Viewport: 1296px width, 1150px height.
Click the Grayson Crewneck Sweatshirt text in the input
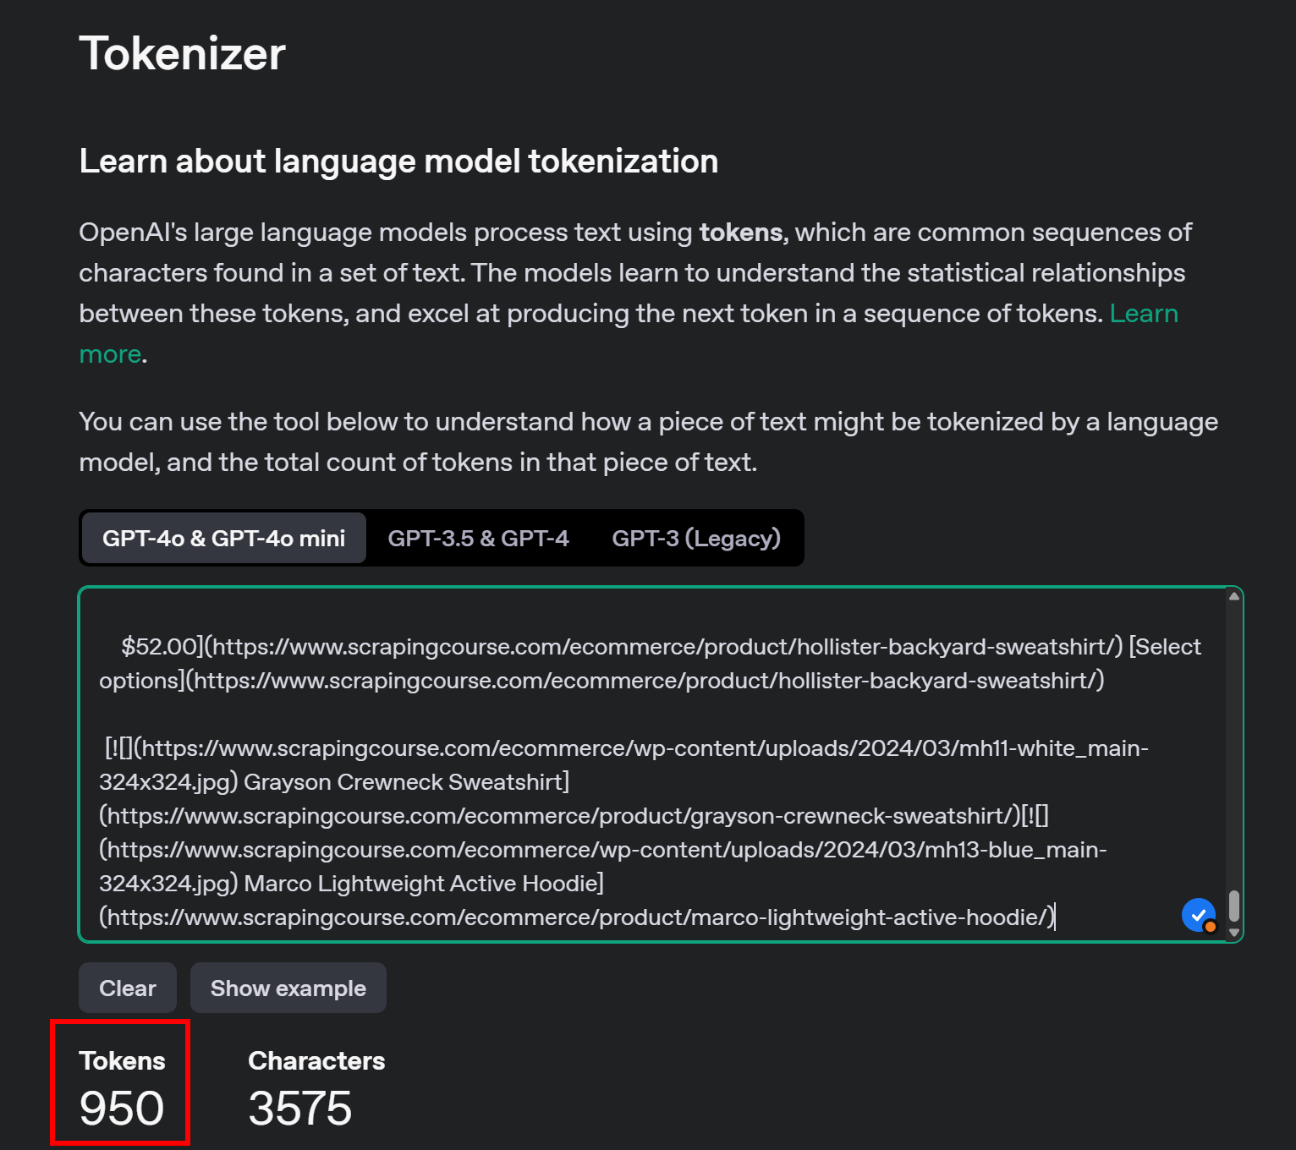404,782
